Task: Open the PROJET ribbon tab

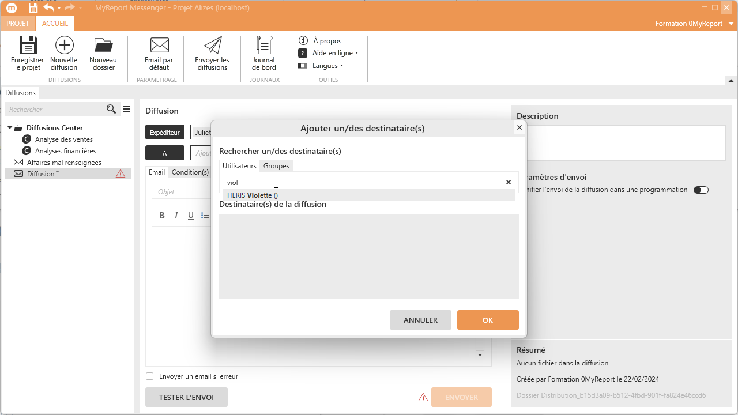Action: (x=17, y=24)
